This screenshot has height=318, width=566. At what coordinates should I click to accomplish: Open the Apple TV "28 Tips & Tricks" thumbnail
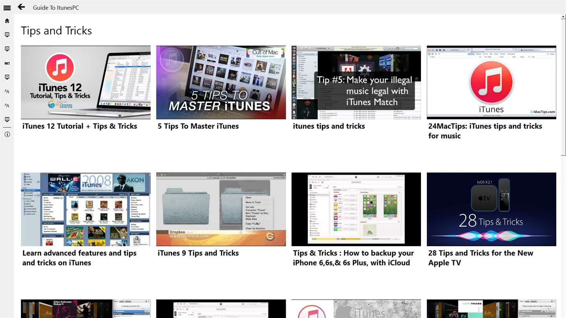[491, 209]
